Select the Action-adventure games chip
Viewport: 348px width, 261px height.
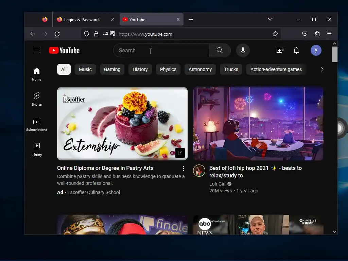tap(276, 69)
